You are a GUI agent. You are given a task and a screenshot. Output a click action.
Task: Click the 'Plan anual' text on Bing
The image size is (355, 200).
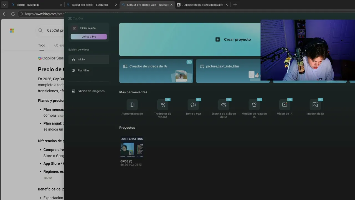pyautogui.click(x=53, y=123)
